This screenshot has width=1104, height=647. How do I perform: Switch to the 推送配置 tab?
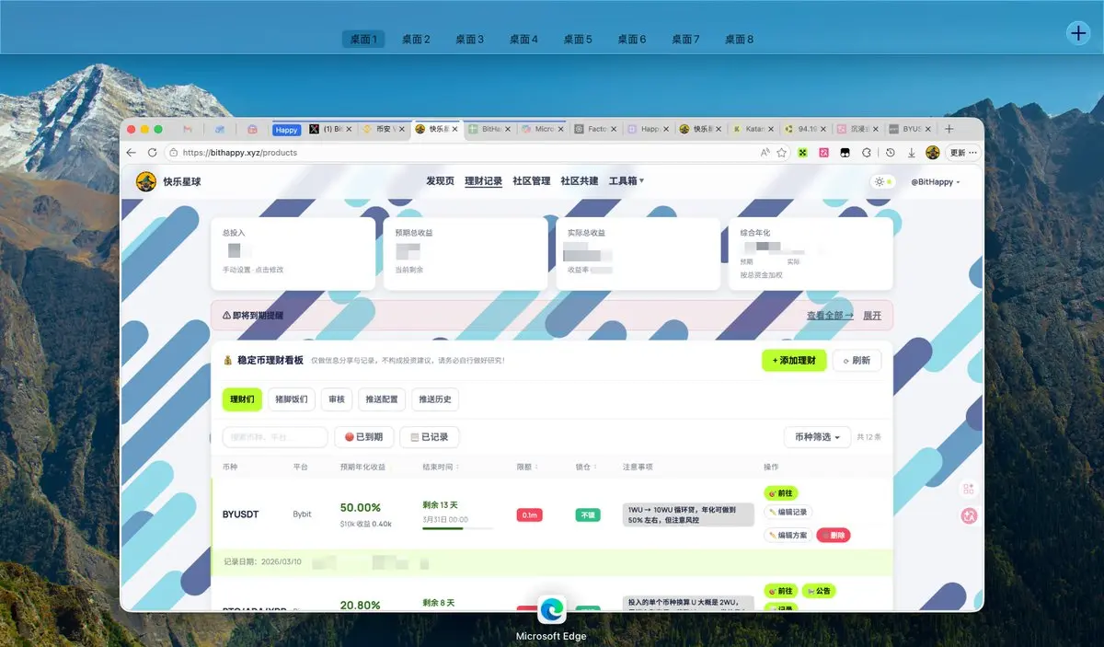(x=383, y=399)
